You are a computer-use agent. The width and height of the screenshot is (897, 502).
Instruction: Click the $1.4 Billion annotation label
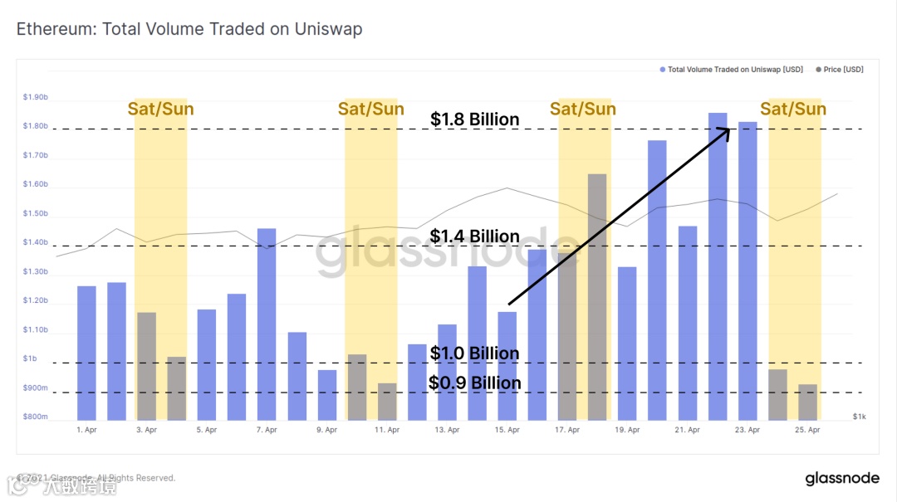474,236
